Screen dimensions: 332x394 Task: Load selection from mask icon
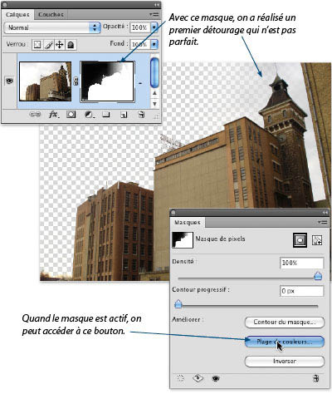180,378
